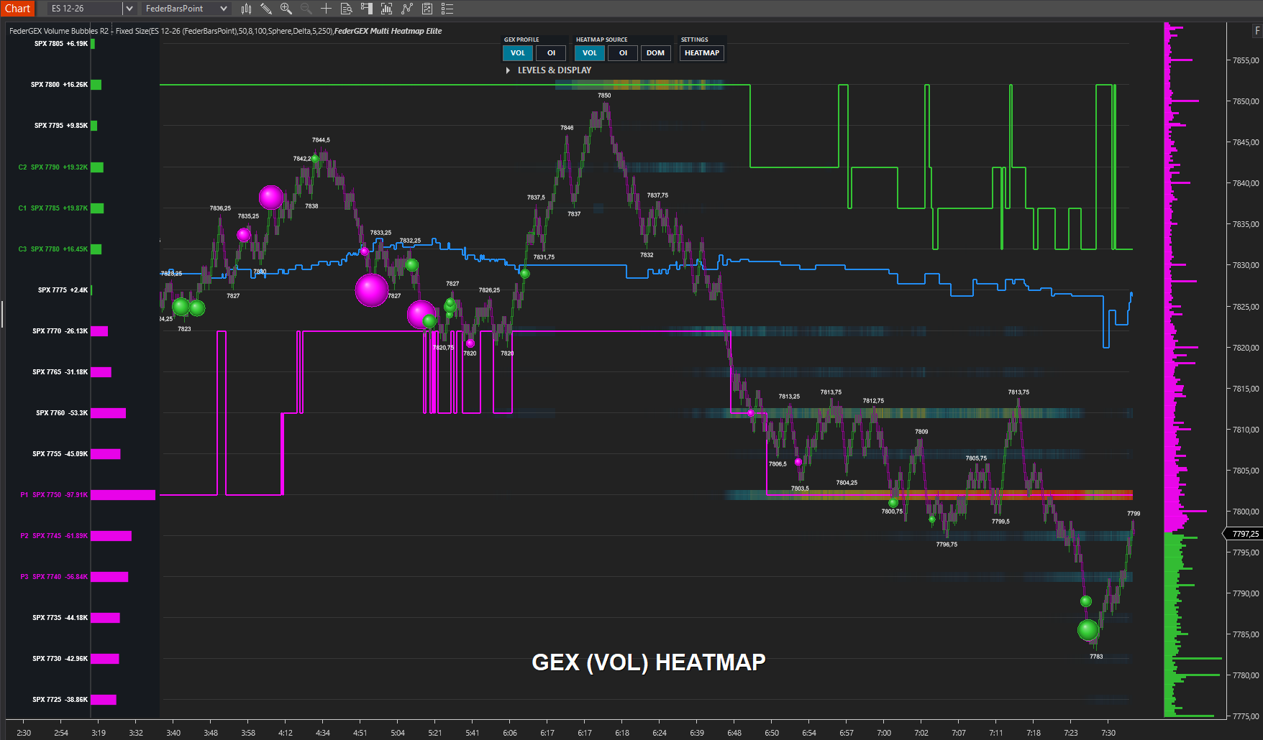Open the chart properties list icon
Image resolution: width=1263 pixels, height=740 pixels.
pyautogui.click(x=447, y=9)
